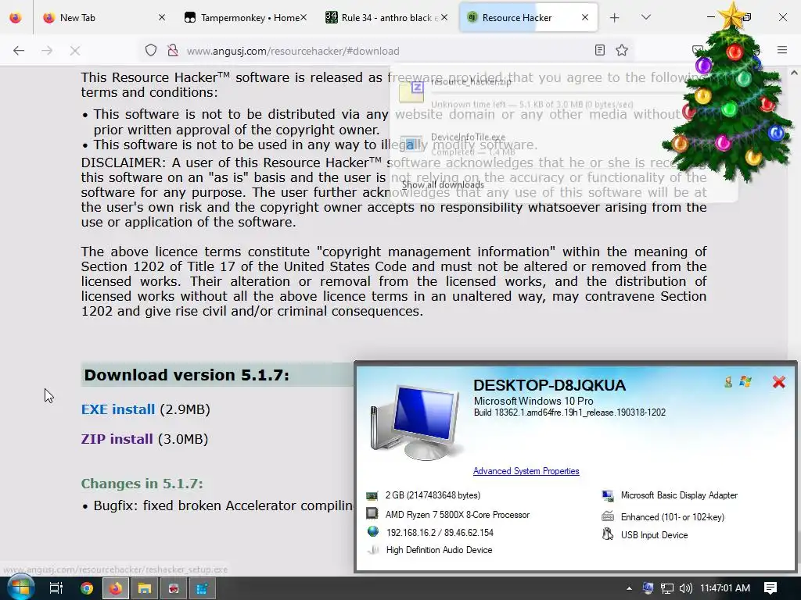
Task: Click the Windows flag icon in DeviceInfoTile
Action: (745, 381)
